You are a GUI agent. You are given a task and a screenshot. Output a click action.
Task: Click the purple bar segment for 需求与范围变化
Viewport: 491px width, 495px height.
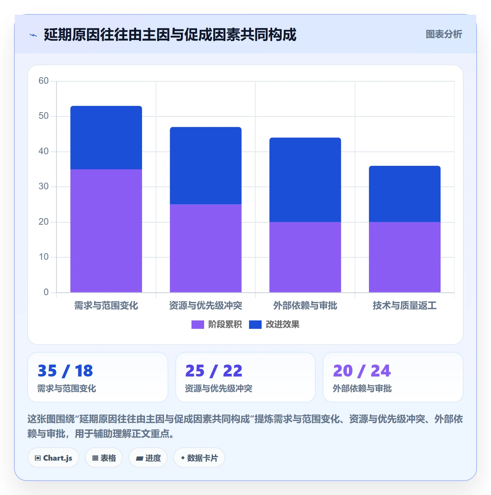click(106, 231)
